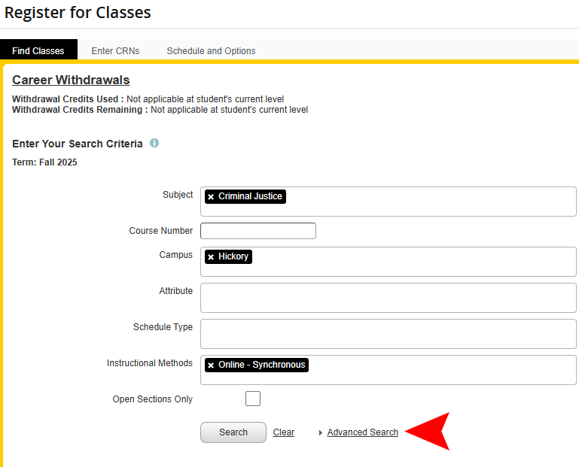This screenshot has width=579, height=467.
Task: Remove the Criminal Justice subject tag
Action: tap(211, 197)
